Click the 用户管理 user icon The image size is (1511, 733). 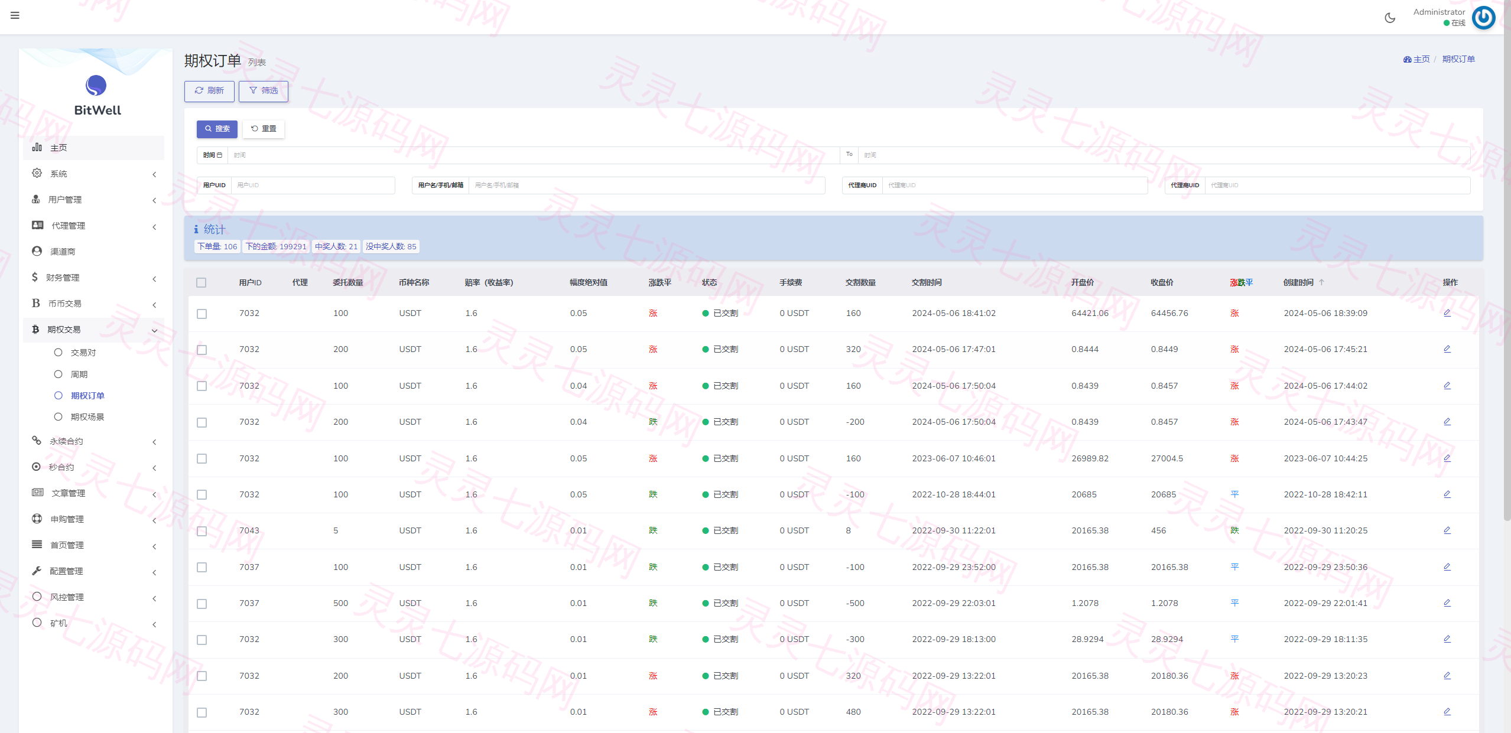[36, 199]
